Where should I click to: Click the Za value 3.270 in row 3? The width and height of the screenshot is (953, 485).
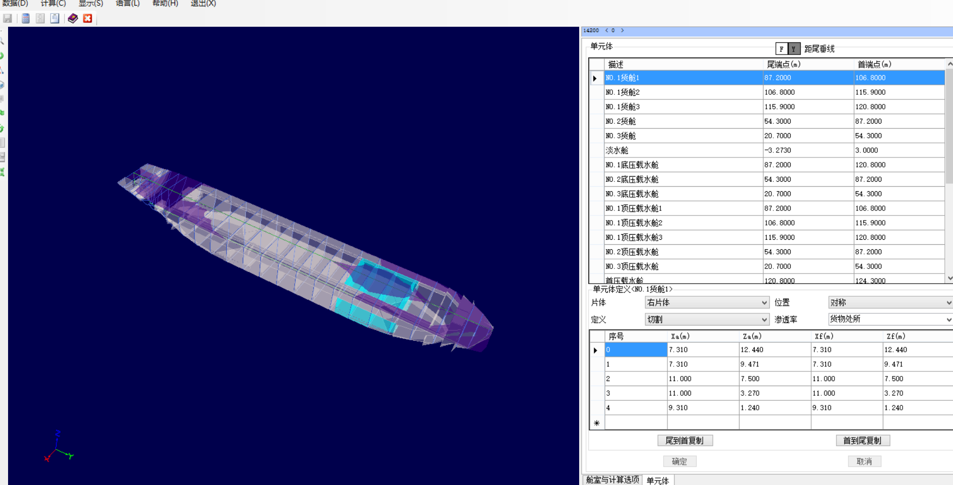coord(775,393)
